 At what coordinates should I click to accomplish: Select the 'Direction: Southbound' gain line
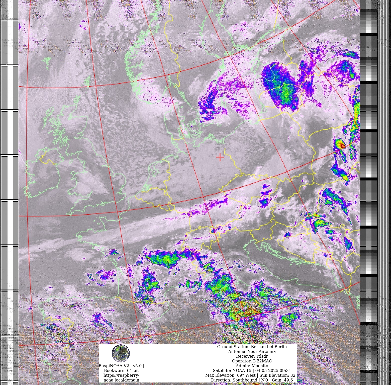pyautogui.click(x=252, y=380)
